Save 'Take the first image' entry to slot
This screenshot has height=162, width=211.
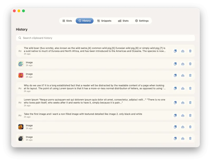coord(183,115)
